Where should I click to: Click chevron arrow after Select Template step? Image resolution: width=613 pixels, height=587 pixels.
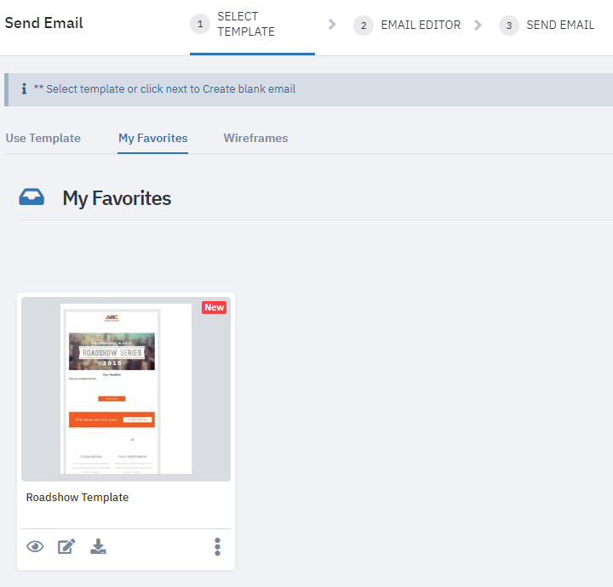pyautogui.click(x=332, y=24)
